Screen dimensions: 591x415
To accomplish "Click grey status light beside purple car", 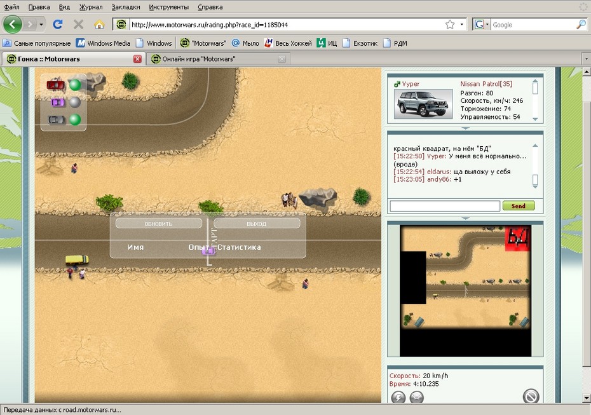I will coord(75,102).
